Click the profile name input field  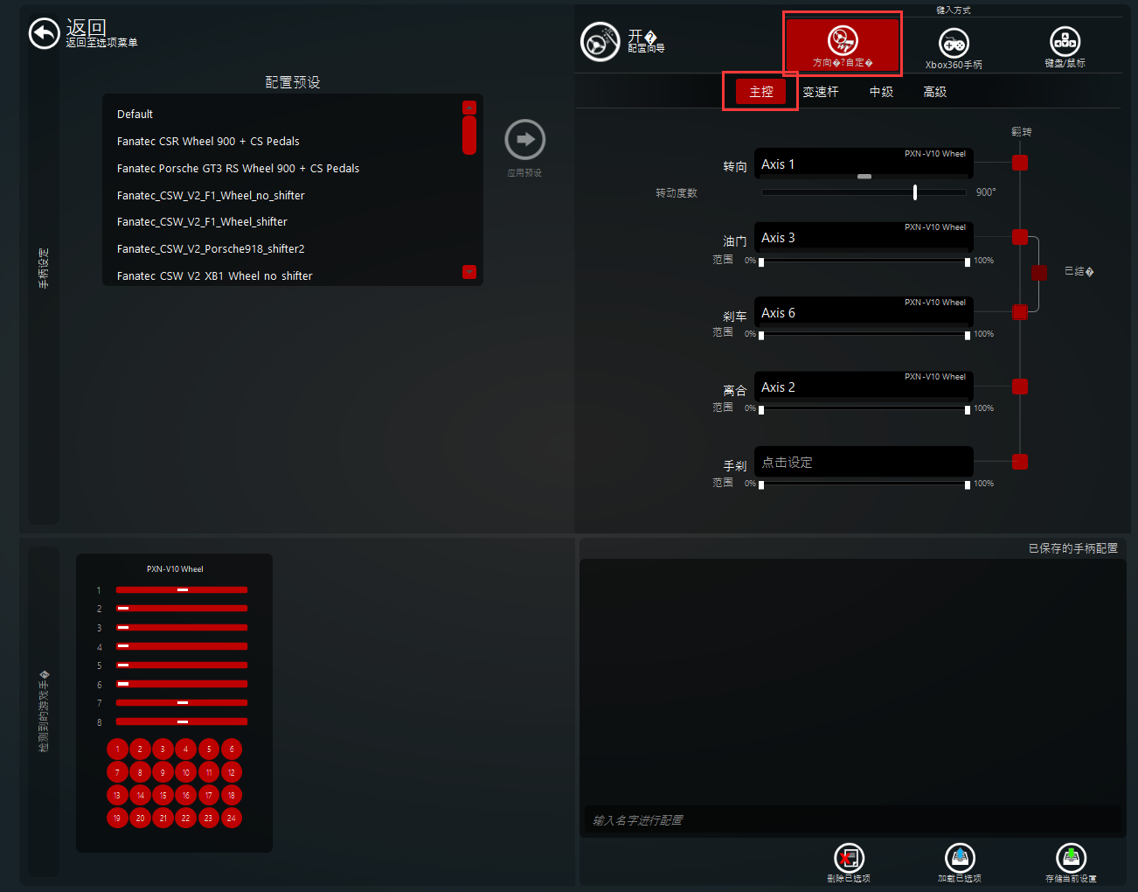849,820
